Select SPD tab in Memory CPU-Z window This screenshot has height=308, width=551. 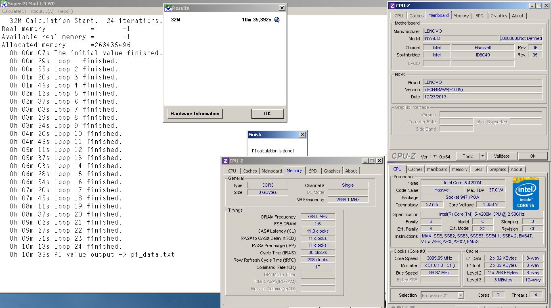[313, 171]
